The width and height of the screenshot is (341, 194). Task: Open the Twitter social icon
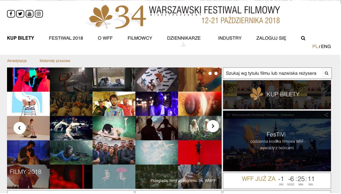click(x=20, y=14)
